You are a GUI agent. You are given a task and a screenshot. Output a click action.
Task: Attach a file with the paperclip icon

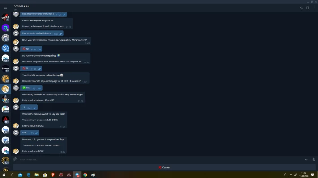click(x=15, y=159)
